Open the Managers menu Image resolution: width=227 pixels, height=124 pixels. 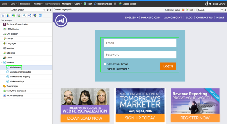[67, 4]
